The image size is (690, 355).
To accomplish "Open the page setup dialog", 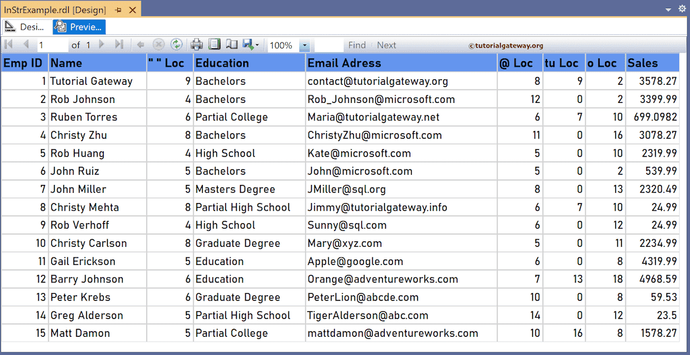I will (x=232, y=44).
